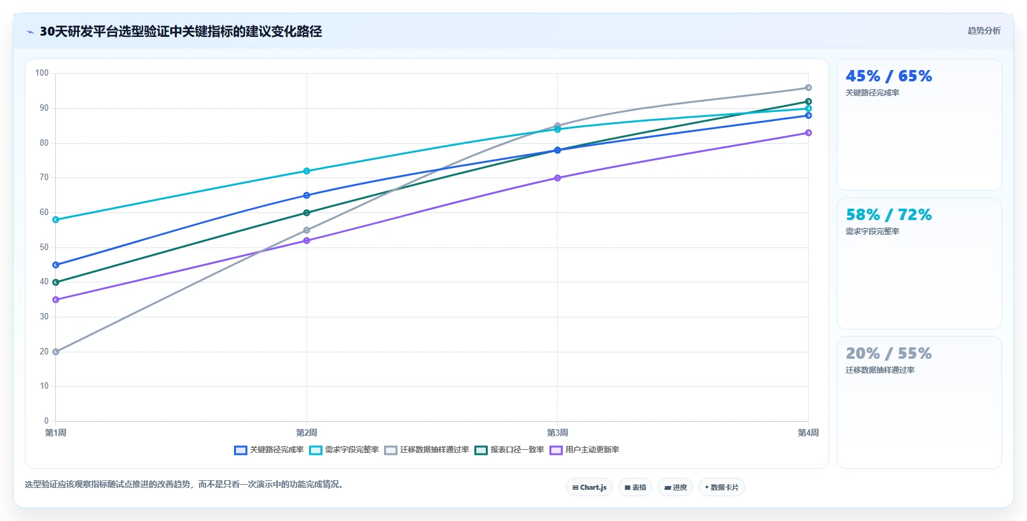Click the trend icon beside the chart title
The height and width of the screenshot is (521, 1027).
click(x=30, y=32)
